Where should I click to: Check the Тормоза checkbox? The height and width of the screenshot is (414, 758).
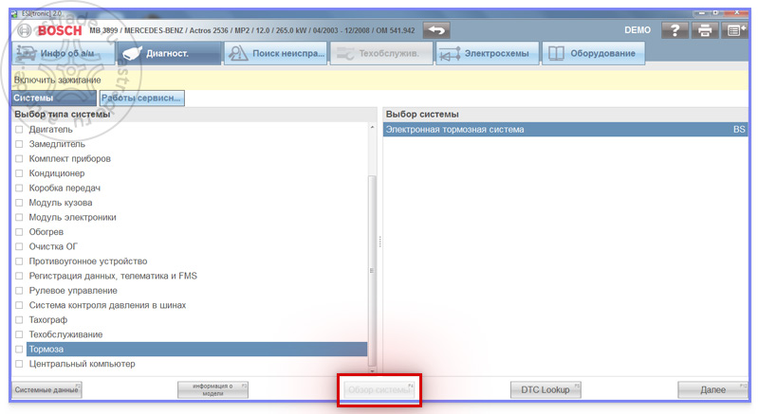pyautogui.click(x=19, y=350)
